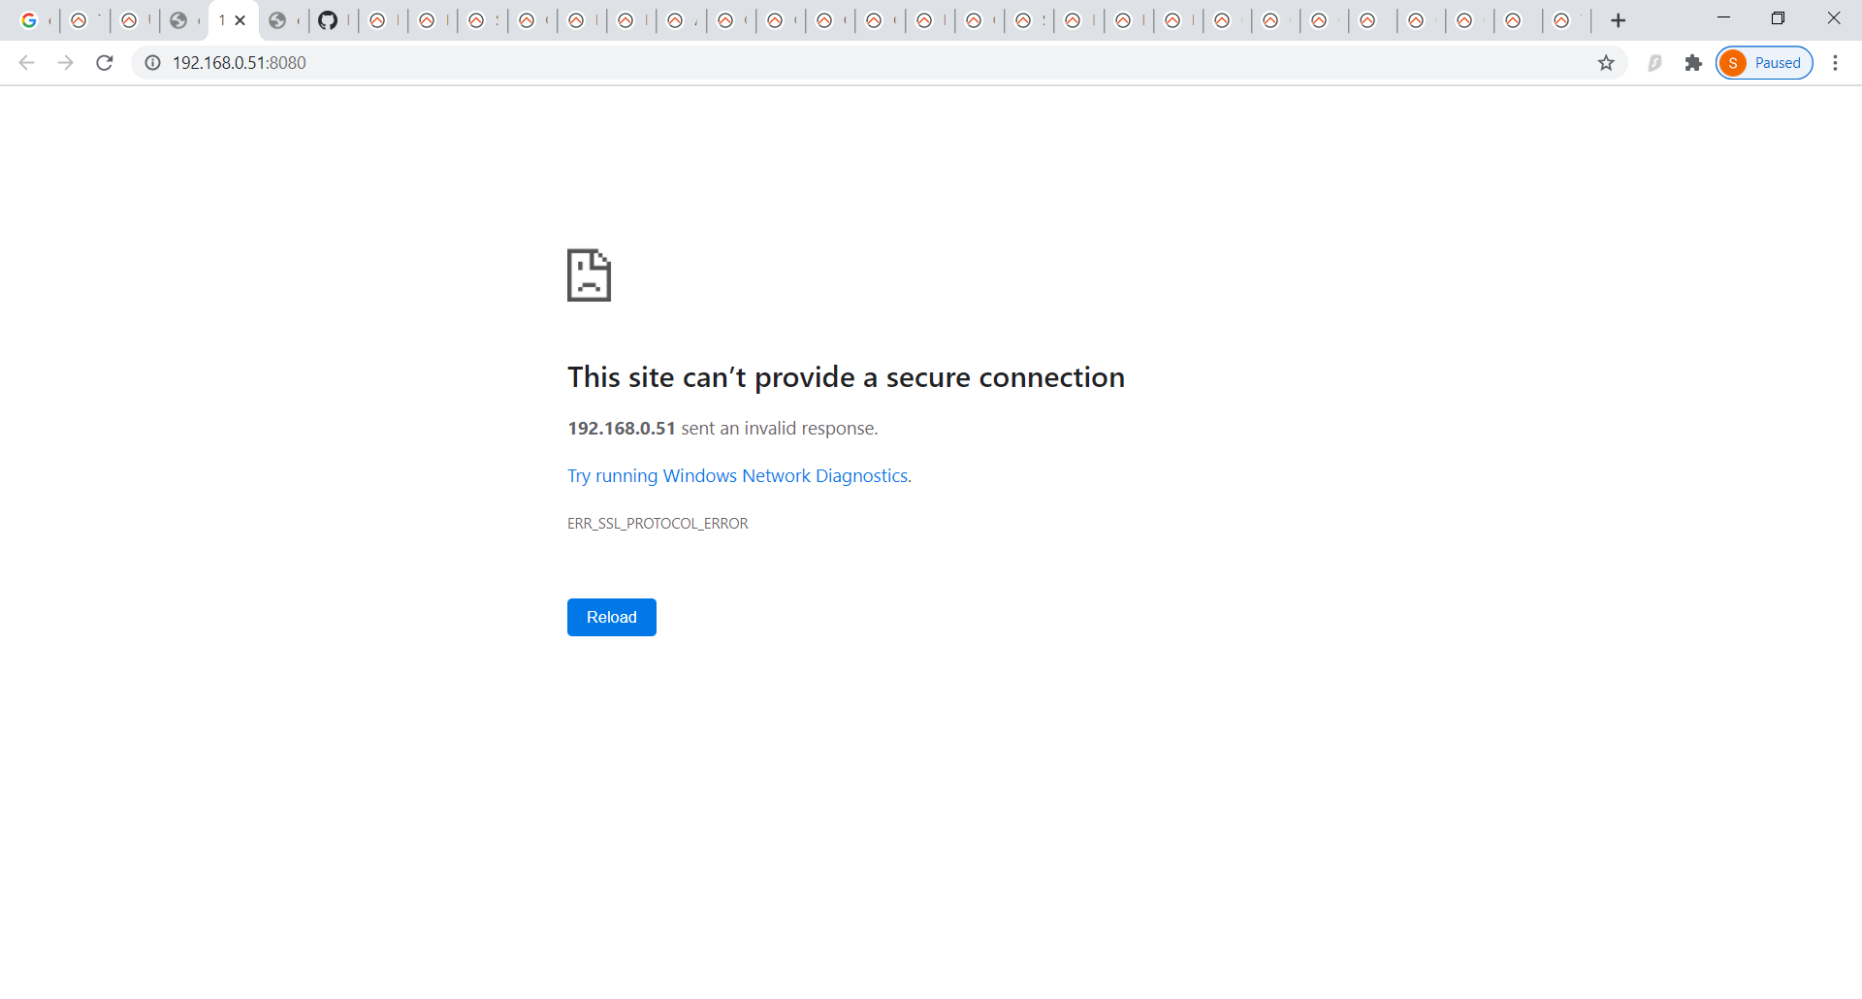Click the forward navigation arrow
Image resolution: width=1862 pixels, height=999 pixels.
66,63
